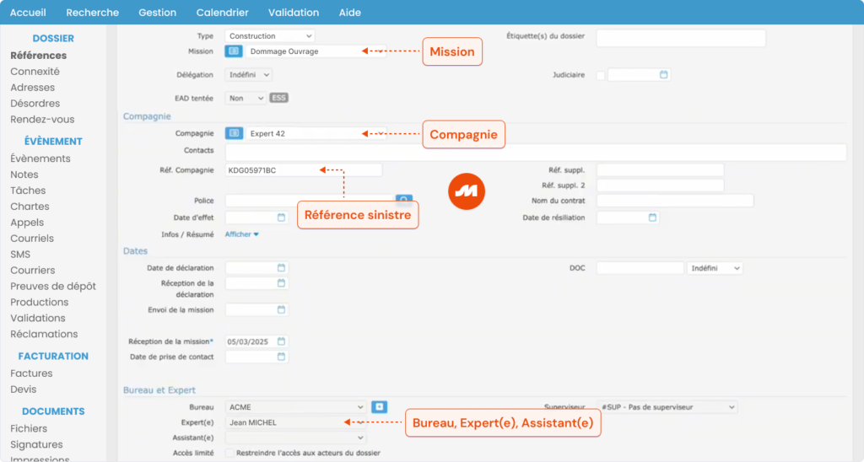Click the Nom du contrat field
This screenshot has width=864, height=462.
pos(675,201)
